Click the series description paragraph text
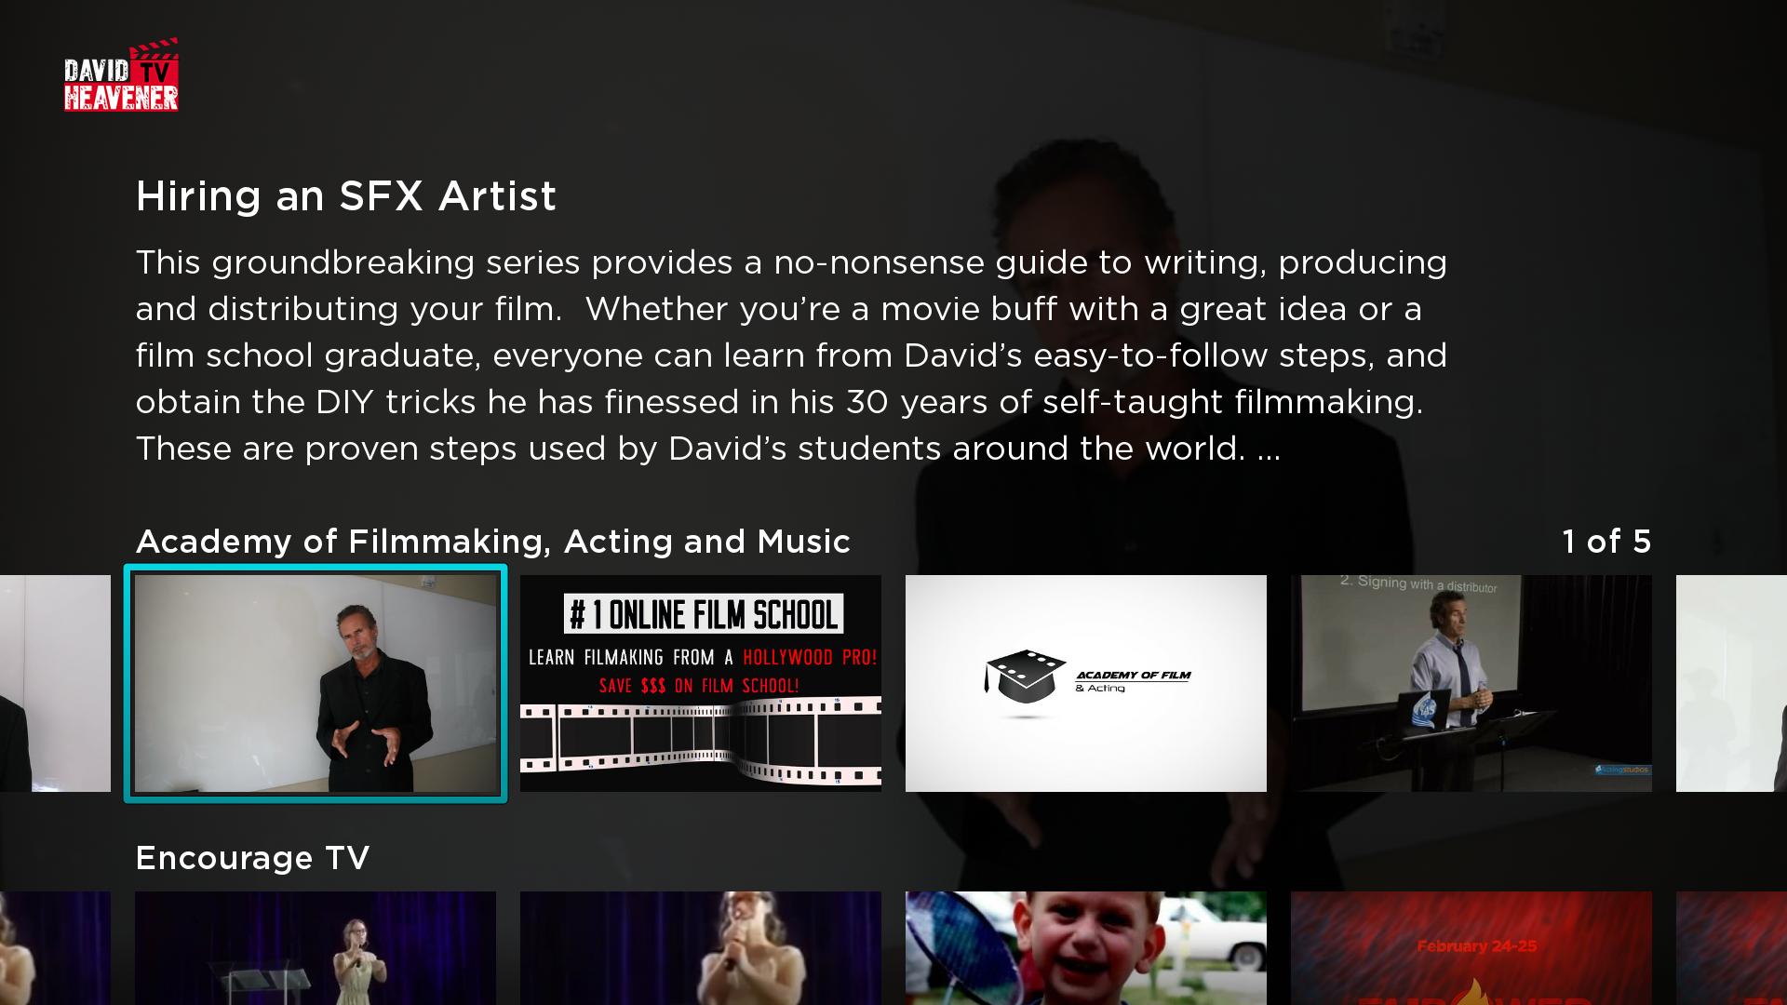Screen dimensions: 1787x1005 point(791,355)
